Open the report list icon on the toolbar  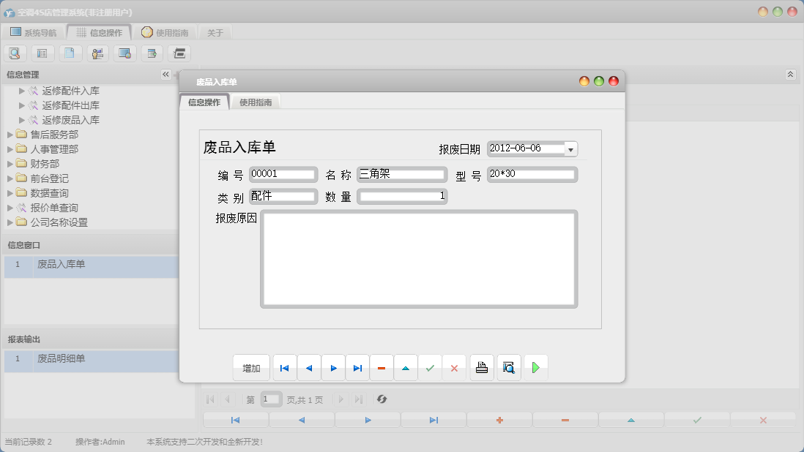[42, 53]
